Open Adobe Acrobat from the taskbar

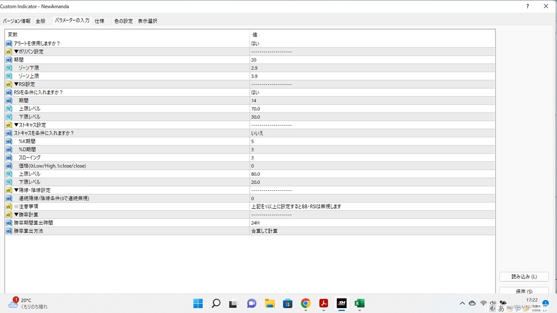[324, 303]
